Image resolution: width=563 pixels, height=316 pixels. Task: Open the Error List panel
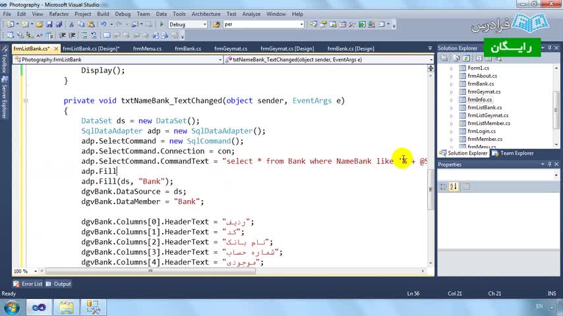[28, 284]
